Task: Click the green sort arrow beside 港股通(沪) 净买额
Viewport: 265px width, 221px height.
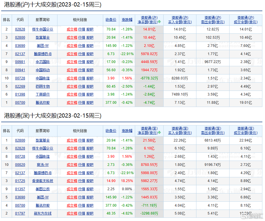Action: click(x=159, y=22)
